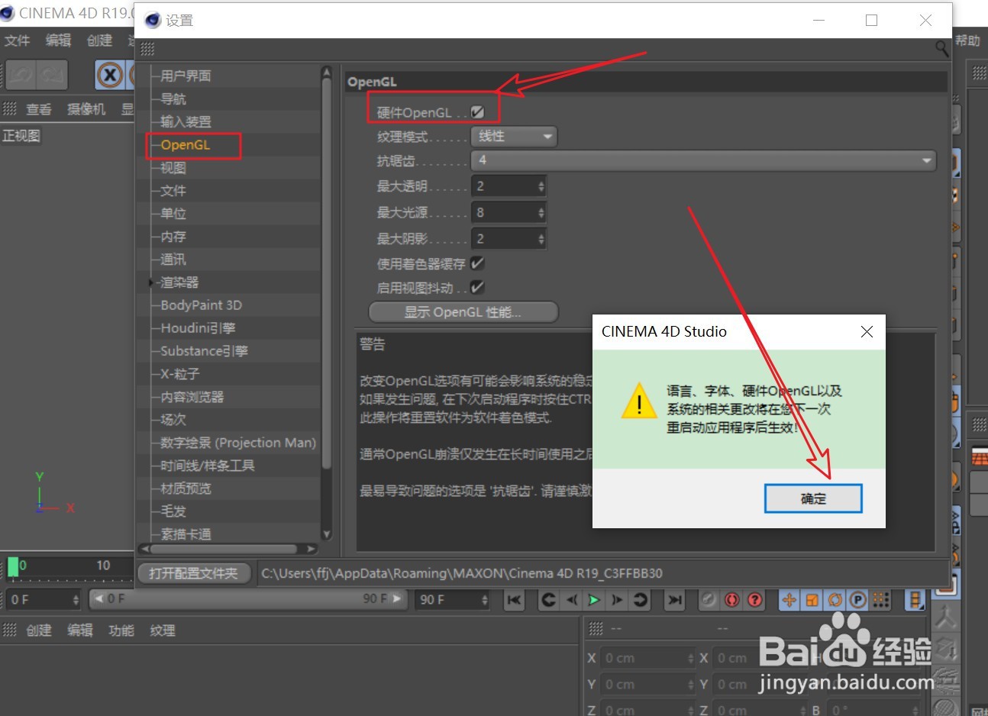Screen dimensions: 988x716
Task: Step back one frame
Action: (x=571, y=600)
